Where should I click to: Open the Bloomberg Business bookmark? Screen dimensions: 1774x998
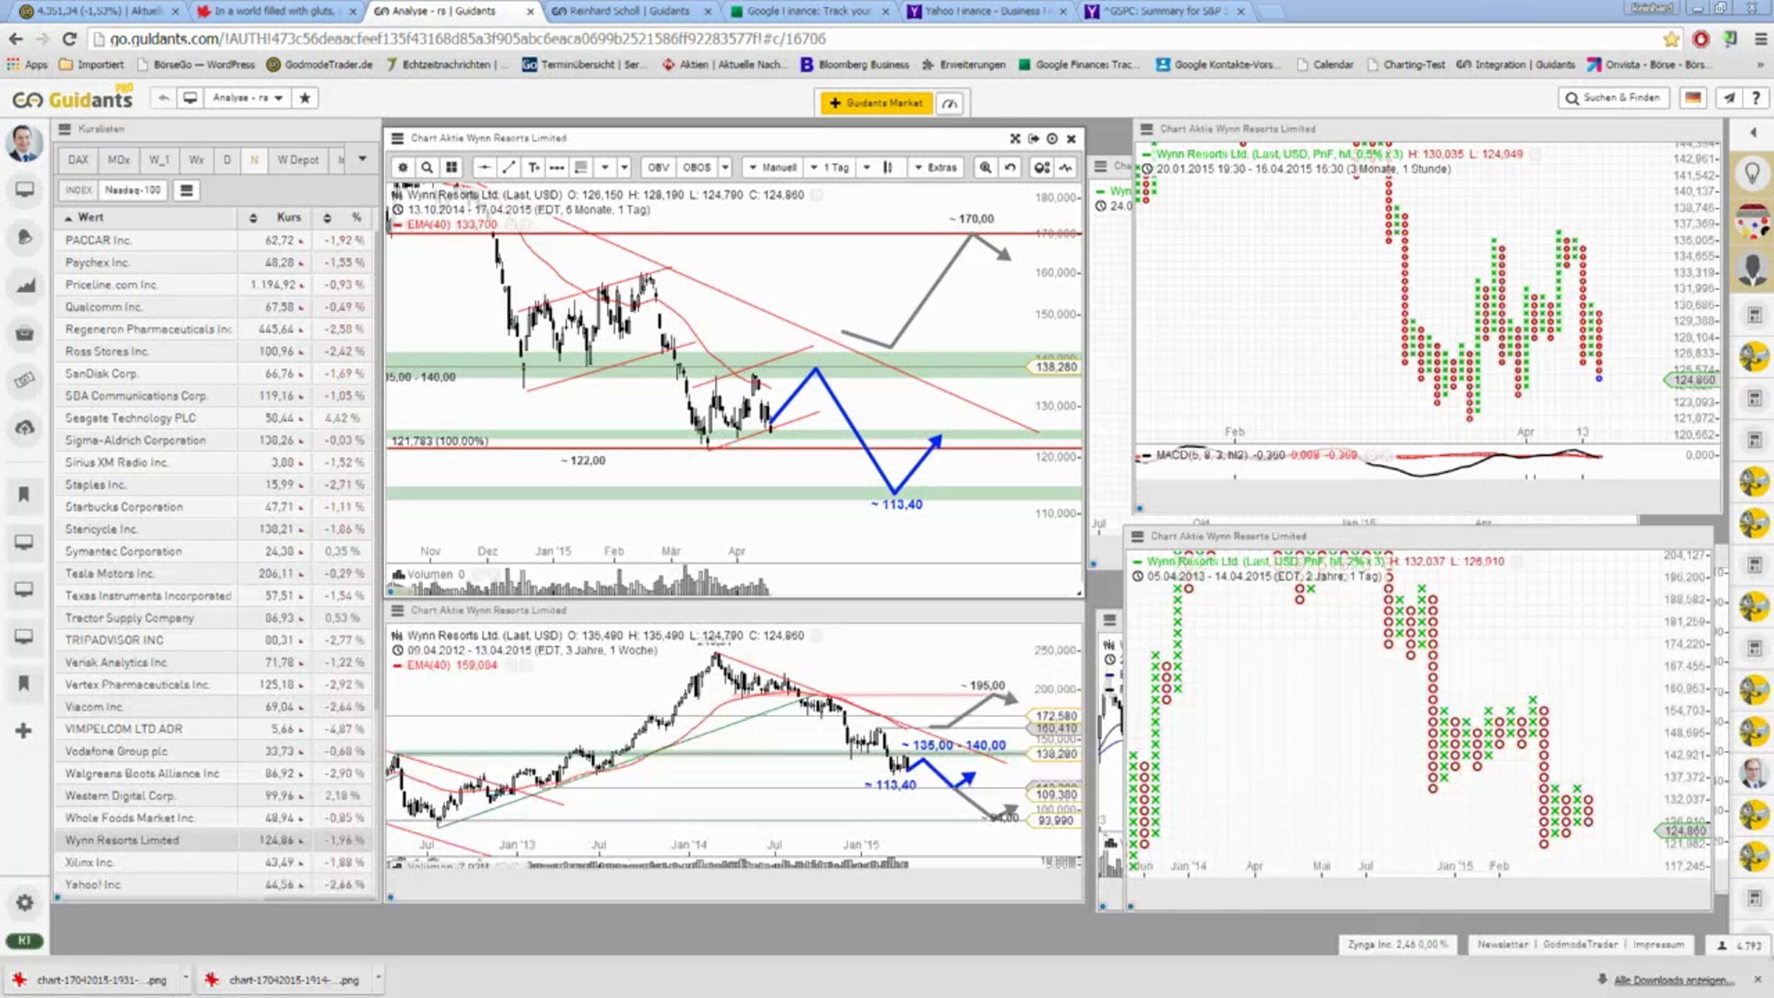855,64
